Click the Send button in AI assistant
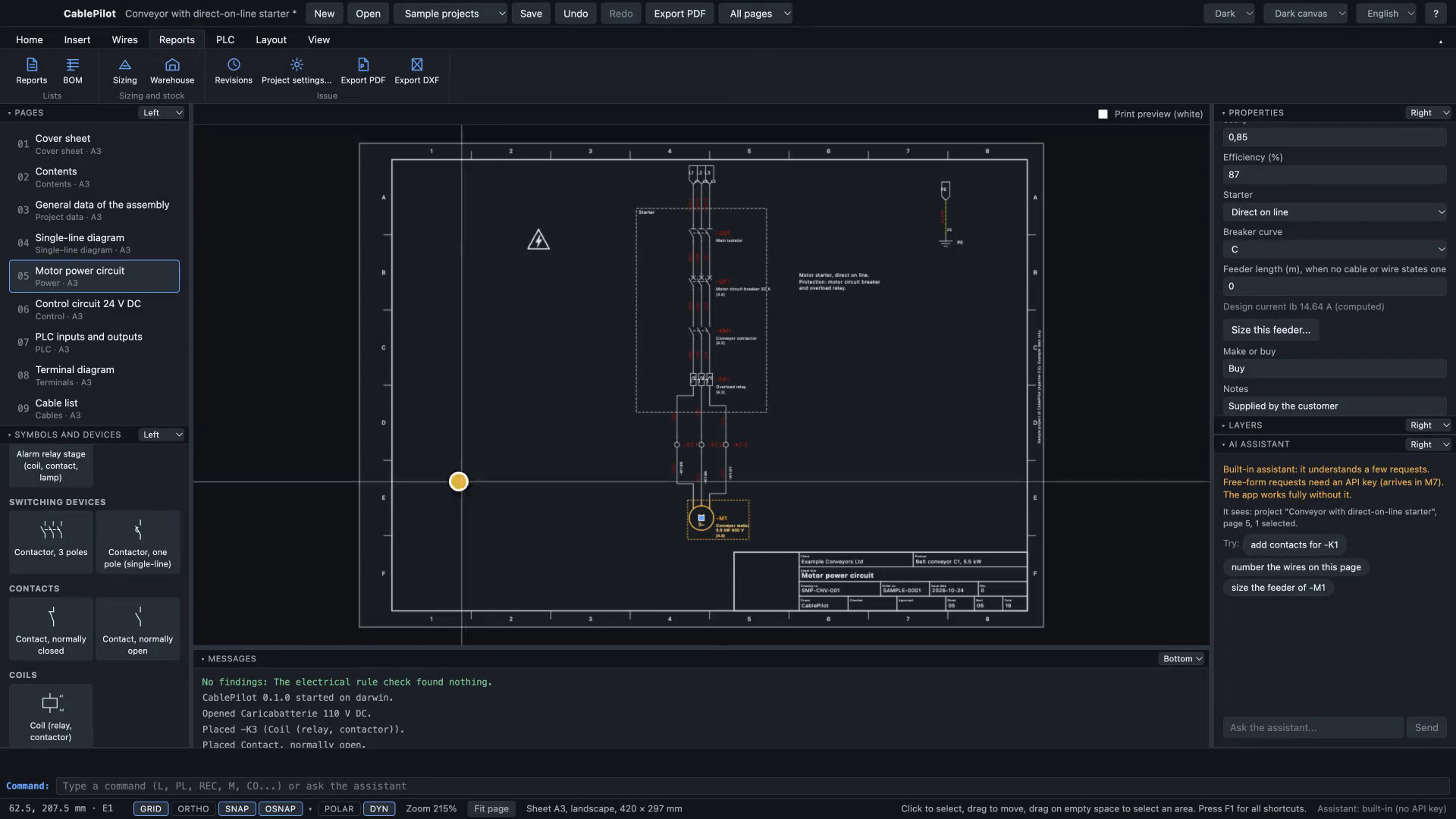 (x=1426, y=728)
